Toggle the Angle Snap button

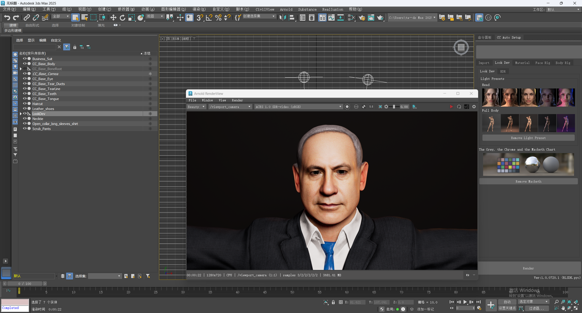coord(209,17)
